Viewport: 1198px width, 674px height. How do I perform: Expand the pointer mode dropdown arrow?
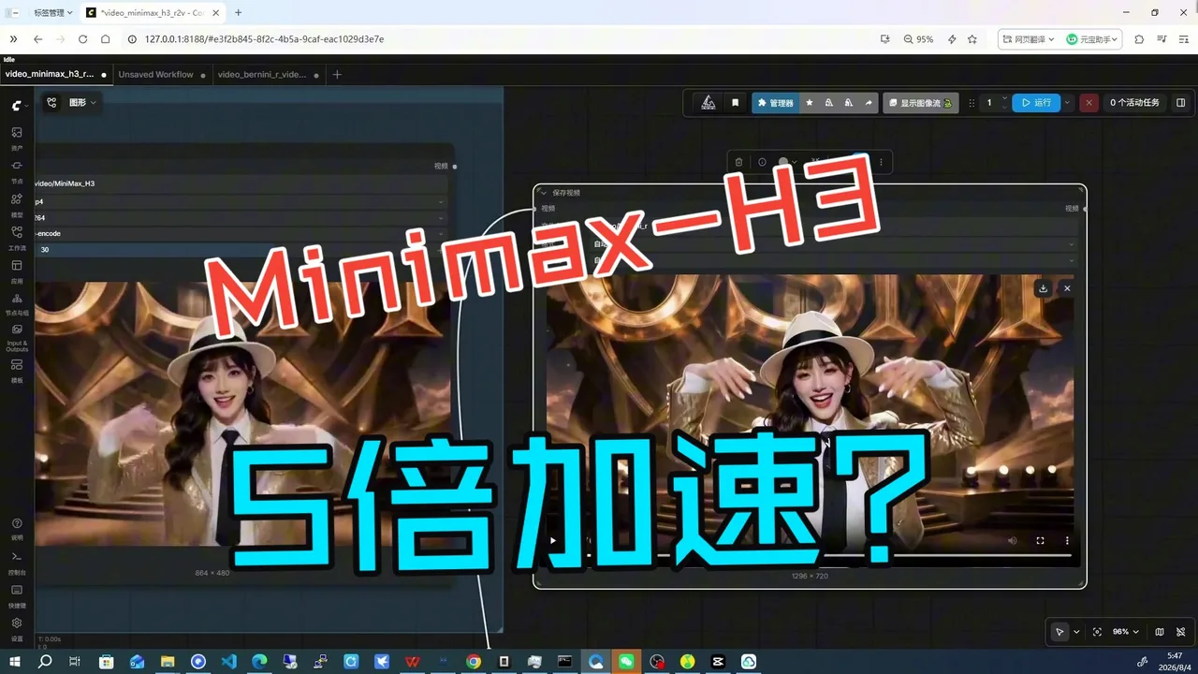(1076, 632)
